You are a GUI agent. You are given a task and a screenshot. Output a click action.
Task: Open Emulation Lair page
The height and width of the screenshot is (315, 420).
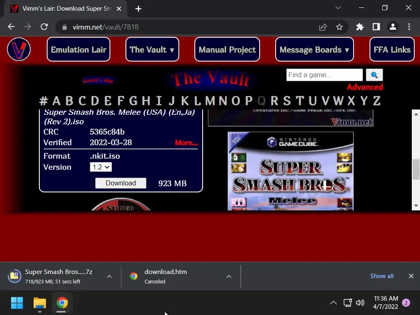(78, 49)
